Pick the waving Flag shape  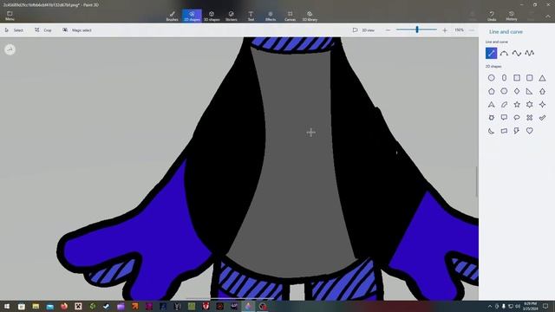504,131
